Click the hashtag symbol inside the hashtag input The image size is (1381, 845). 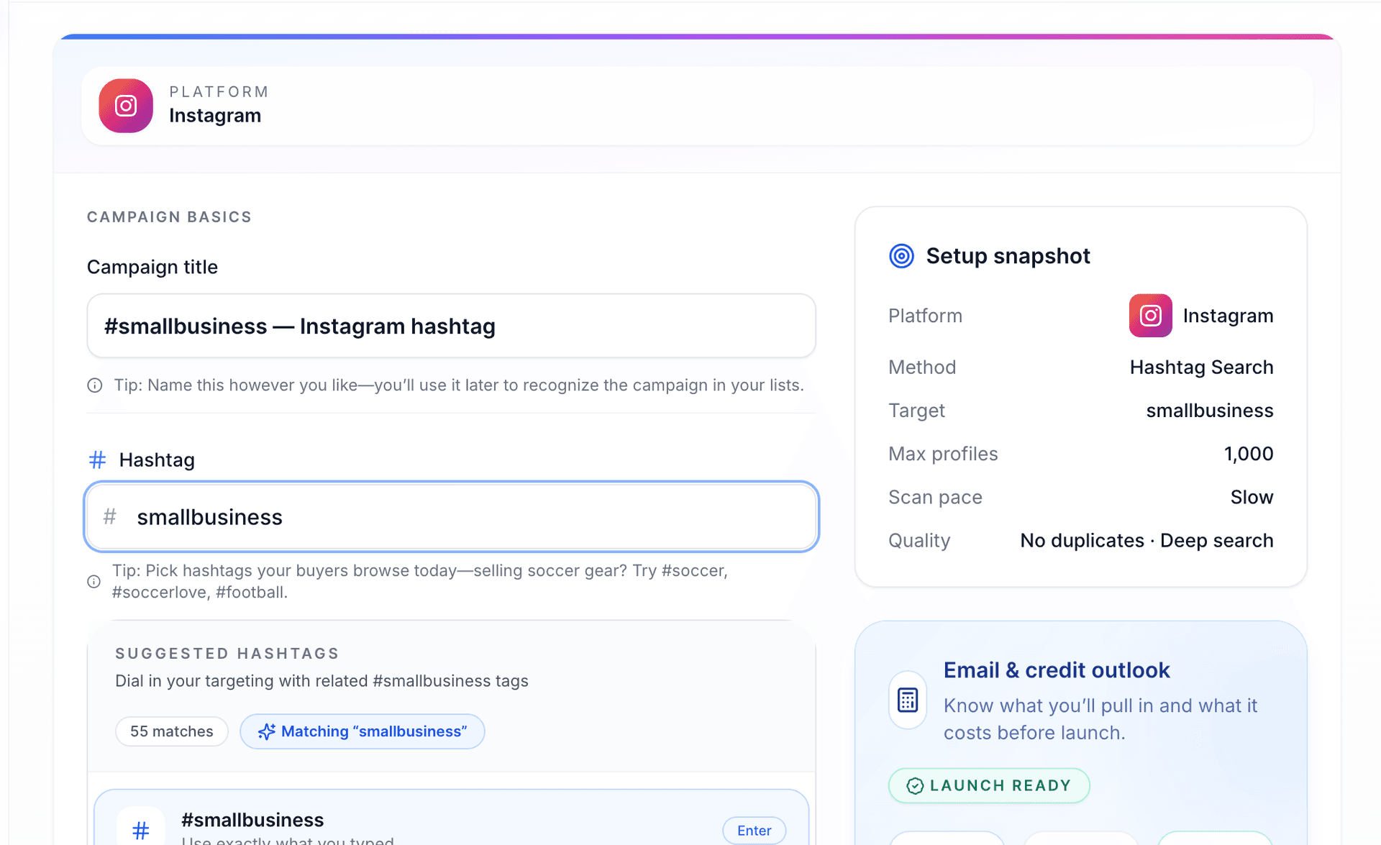[x=110, y=516]
